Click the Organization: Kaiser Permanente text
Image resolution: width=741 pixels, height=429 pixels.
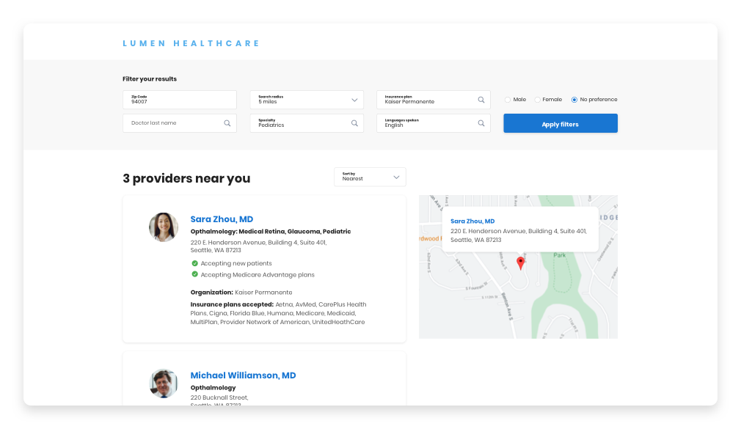point(241,293)
